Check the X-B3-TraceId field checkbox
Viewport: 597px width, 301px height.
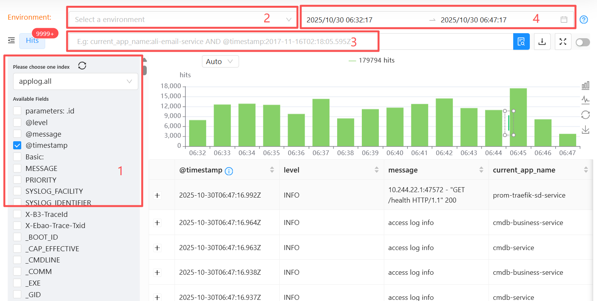click(17, 214)
